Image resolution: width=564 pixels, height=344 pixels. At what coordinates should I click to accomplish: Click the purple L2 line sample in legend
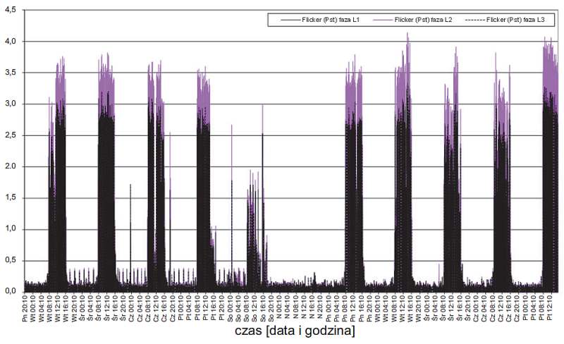coord(383,20)
